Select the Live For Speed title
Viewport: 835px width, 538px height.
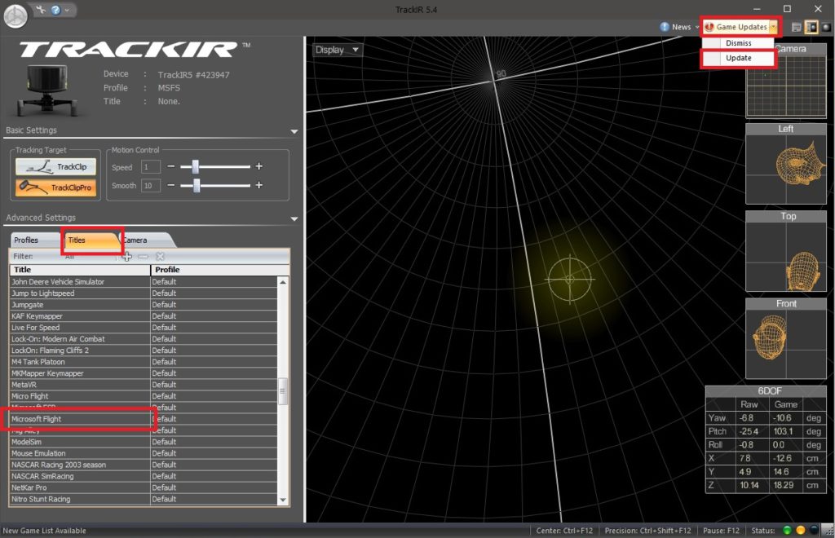point(80,328)
